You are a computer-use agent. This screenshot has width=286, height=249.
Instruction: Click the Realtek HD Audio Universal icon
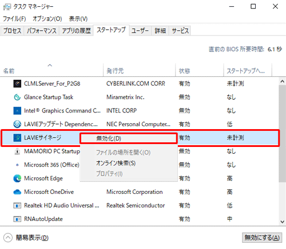coord(17,205)
